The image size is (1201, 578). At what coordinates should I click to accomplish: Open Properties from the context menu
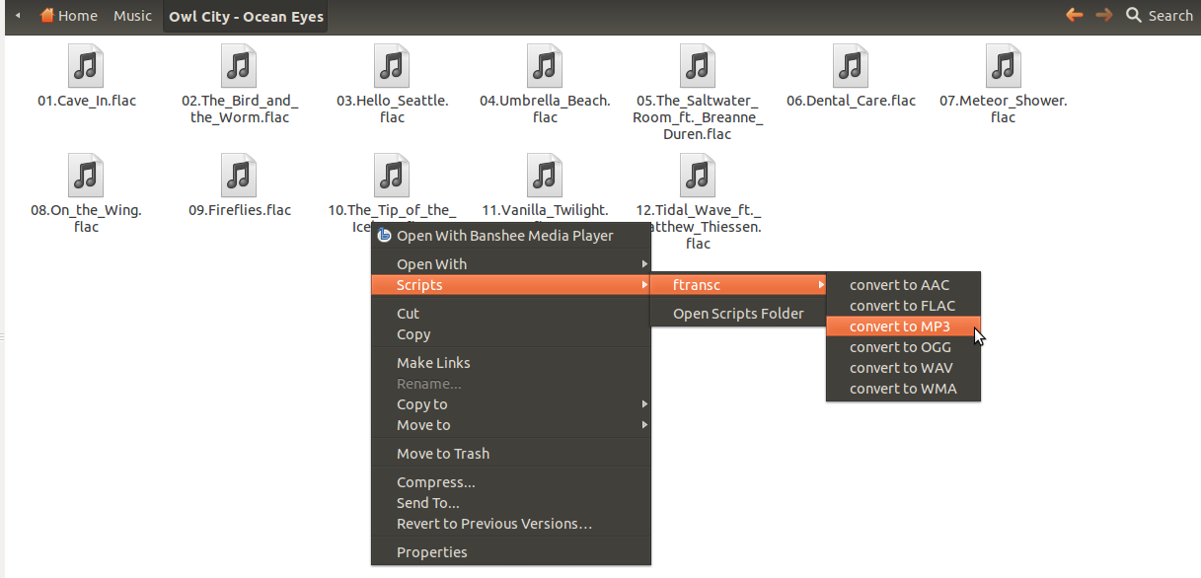[511, 552]
